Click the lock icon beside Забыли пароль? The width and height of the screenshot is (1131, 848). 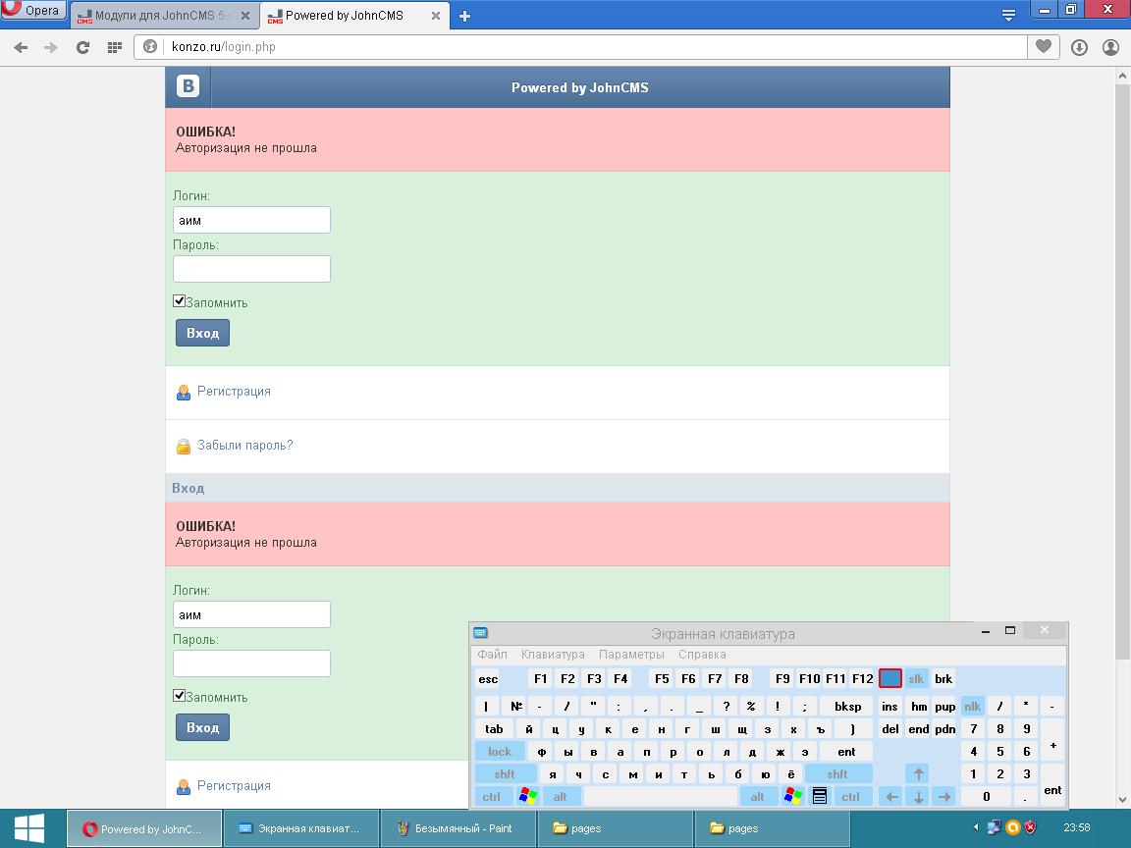click(x=184, y=447)
